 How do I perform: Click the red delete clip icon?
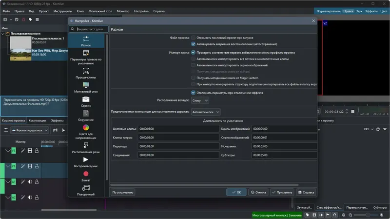pos(23,20)
